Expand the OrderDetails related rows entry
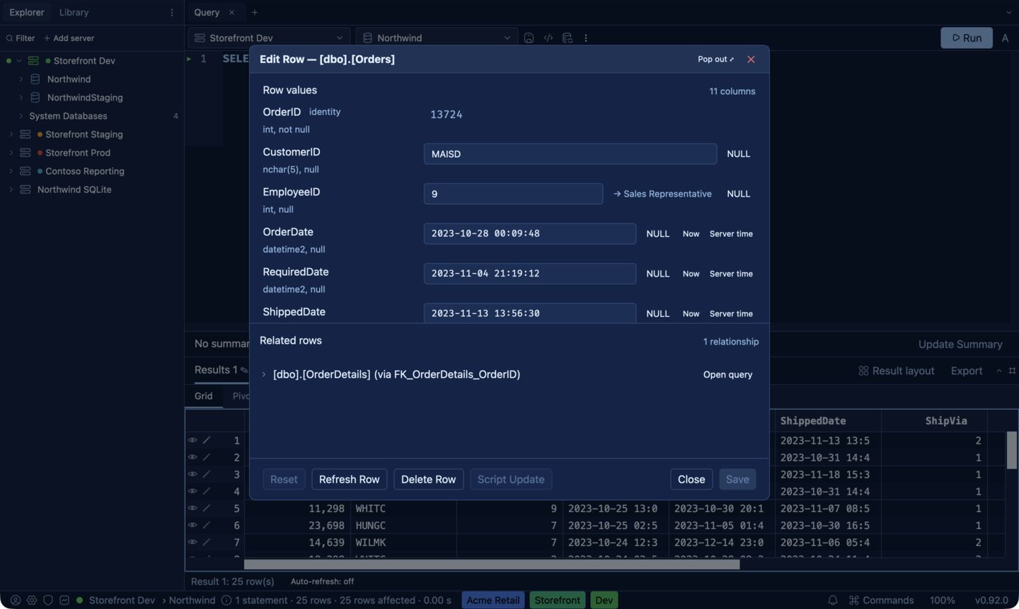The image size is (1019, 609). click(x=264, y=375)
